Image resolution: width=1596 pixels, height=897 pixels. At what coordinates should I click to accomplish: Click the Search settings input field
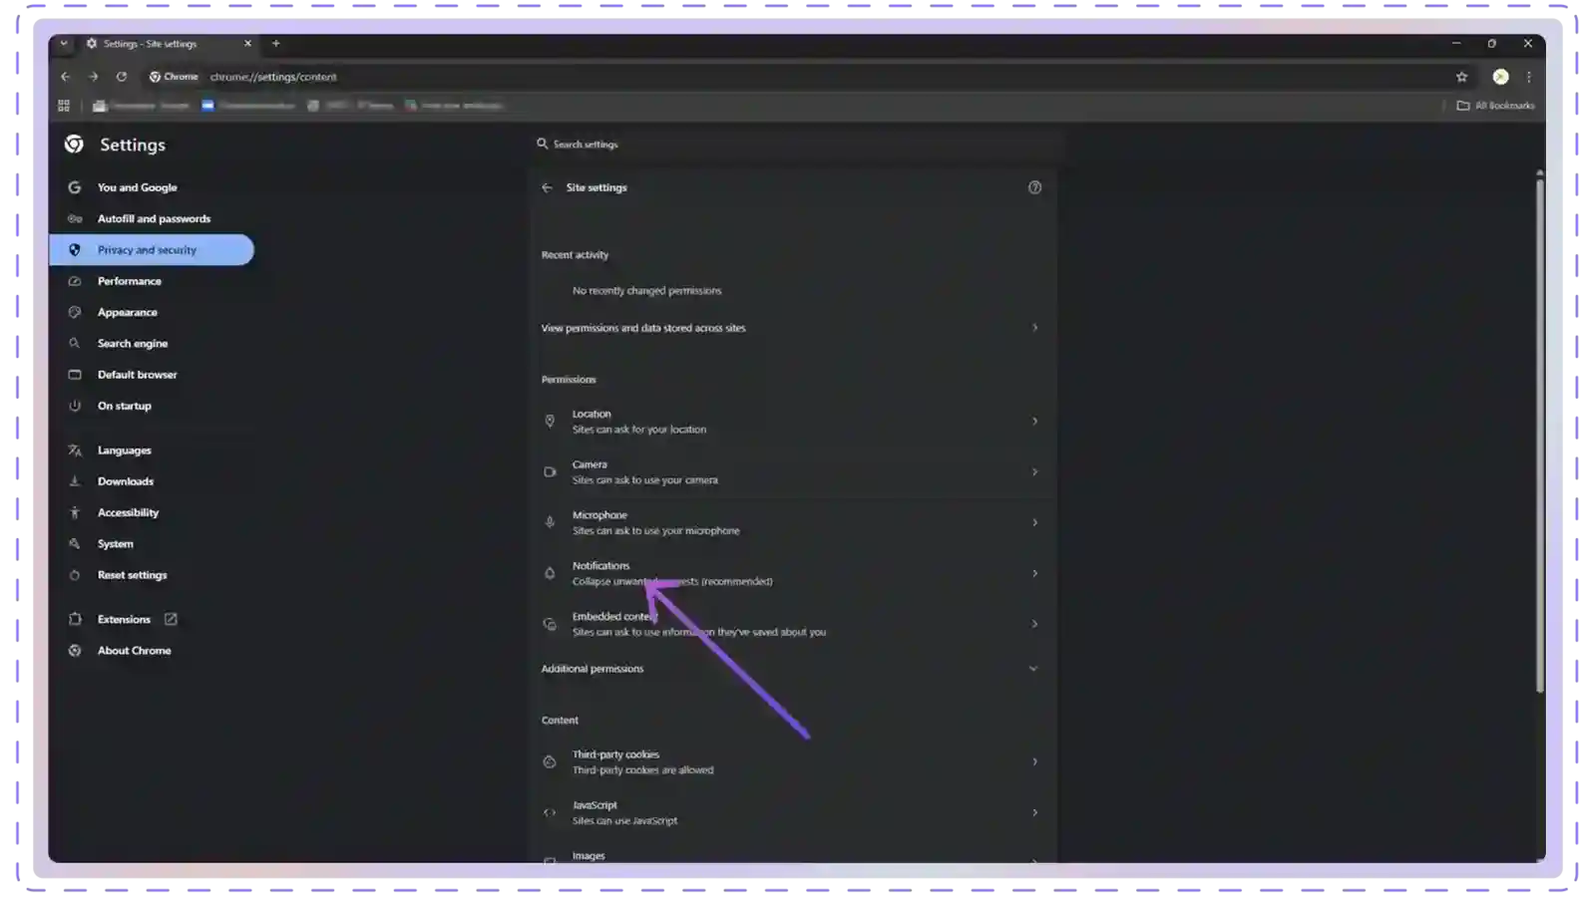click(x=798, y=145)
